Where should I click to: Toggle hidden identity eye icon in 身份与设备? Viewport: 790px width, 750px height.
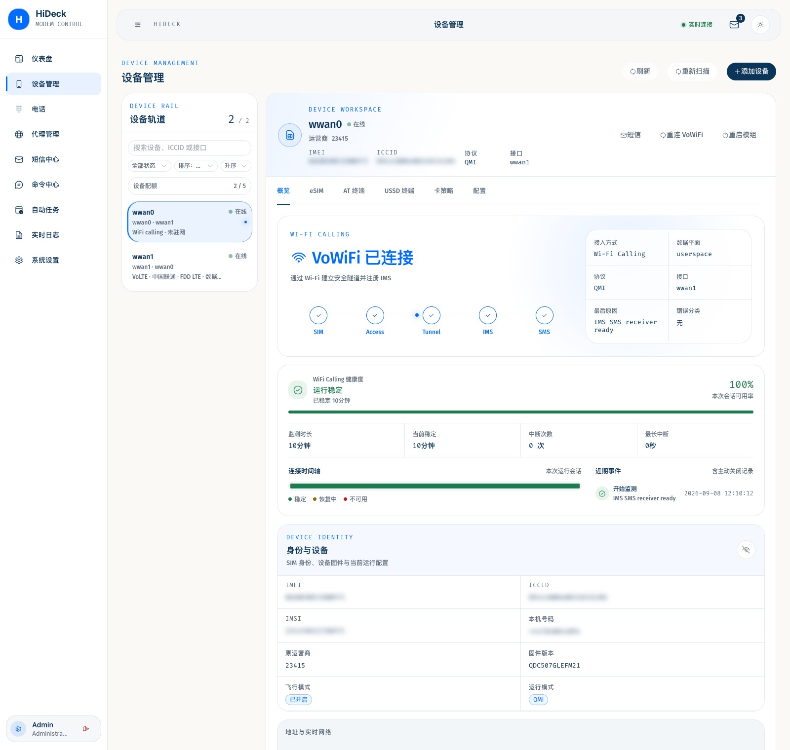[746, 550]
